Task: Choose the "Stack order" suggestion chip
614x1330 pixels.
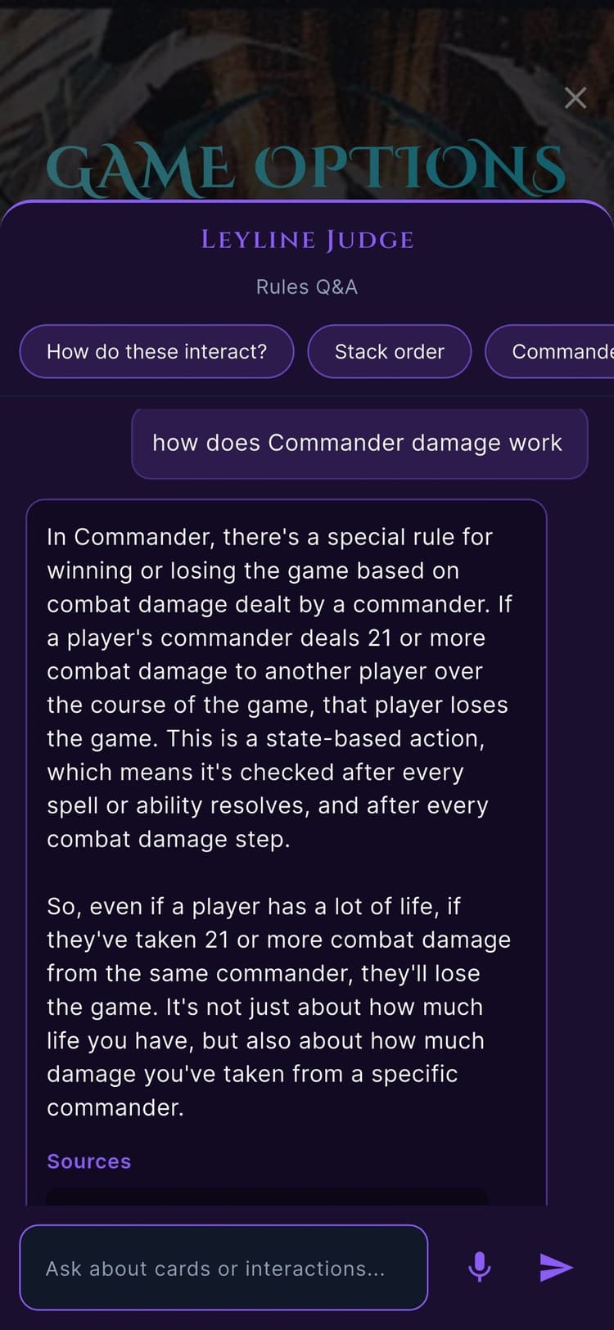Action: click(x=390, y=351)
